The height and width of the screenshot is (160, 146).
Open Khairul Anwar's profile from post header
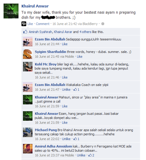pyautogui.click(x=35, y=6)
